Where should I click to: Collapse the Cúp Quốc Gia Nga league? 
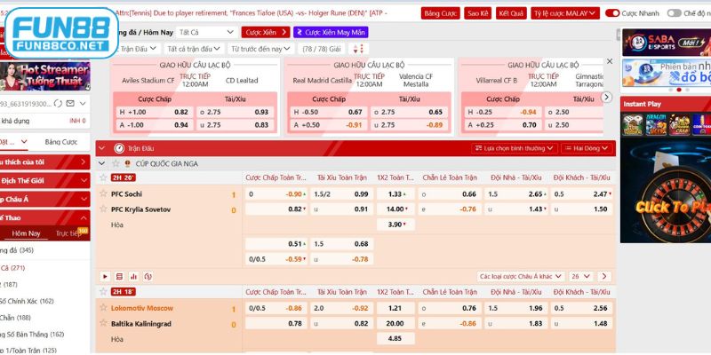point(102,163)
